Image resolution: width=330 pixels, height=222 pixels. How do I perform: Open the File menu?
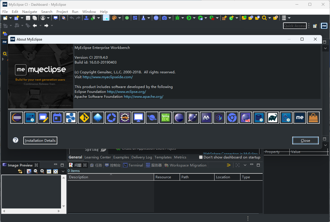point(5,12)
